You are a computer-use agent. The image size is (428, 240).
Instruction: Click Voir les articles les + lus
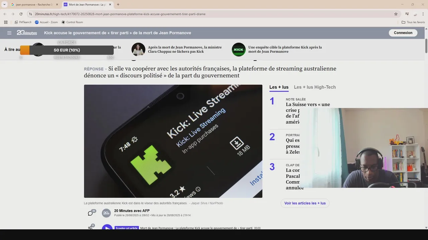[305, 203]
